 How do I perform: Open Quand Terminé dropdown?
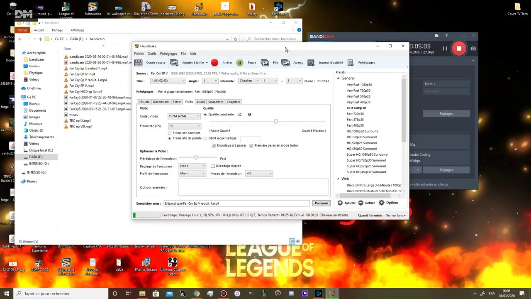click(395, 216)
